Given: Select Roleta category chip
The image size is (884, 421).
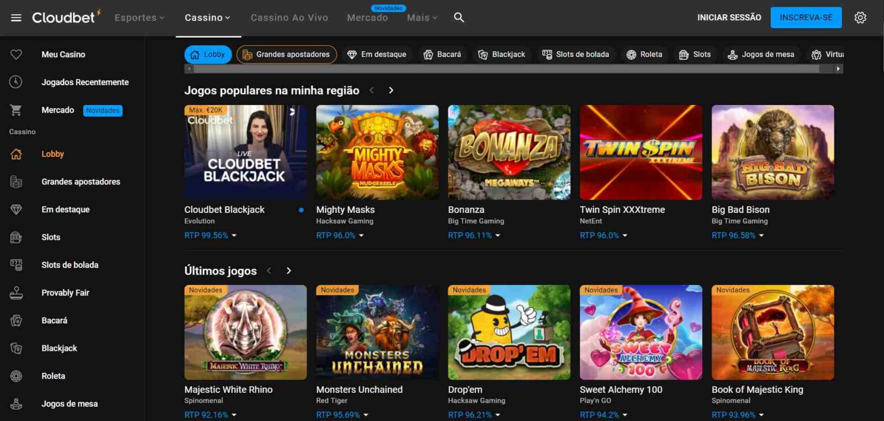Looking at the screenshot, I should pos(644,54).
